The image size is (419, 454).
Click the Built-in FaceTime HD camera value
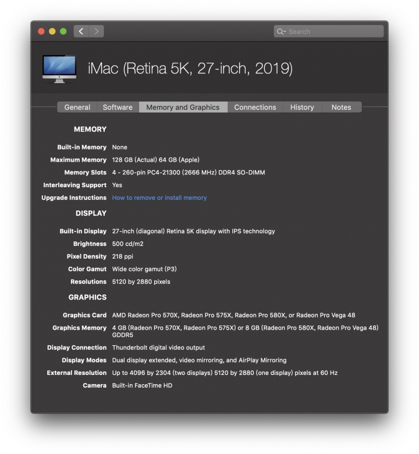(x=142, y=385)
